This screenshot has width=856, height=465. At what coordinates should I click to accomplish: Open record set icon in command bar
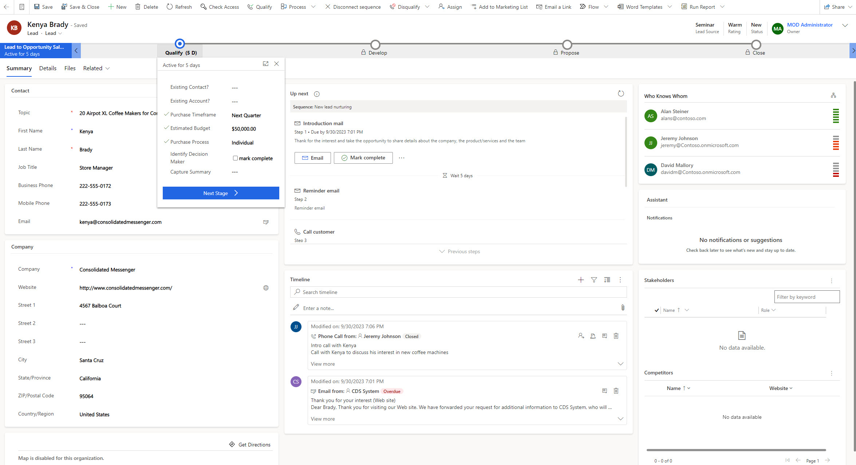coord(22,7)
